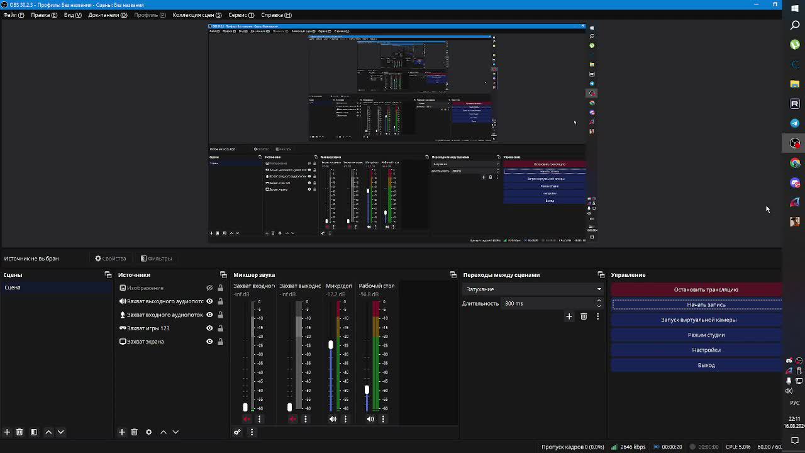Adjust the Рабочий стол volume slider
The width and height of the screenshot is (805, 453).
(x=367, y=390)
